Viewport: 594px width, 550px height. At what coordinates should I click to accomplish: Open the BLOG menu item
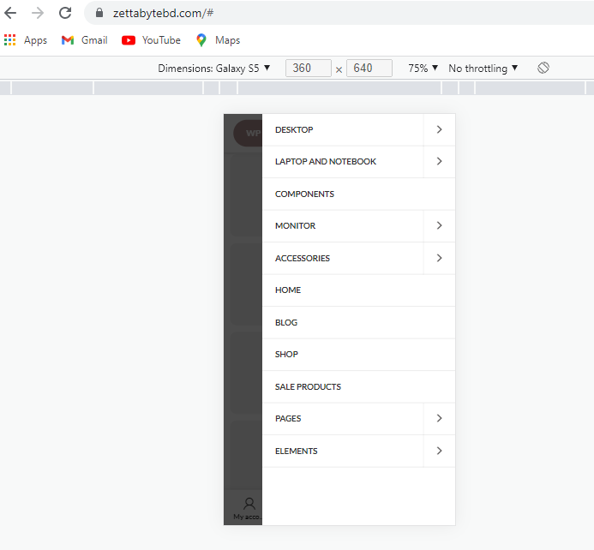359,322
